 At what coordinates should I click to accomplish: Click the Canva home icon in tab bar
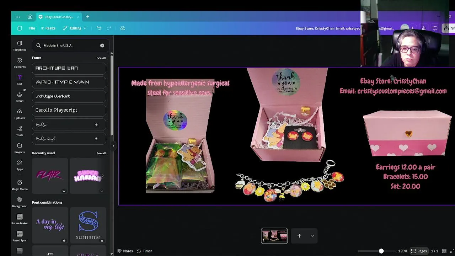pos(30,17)
